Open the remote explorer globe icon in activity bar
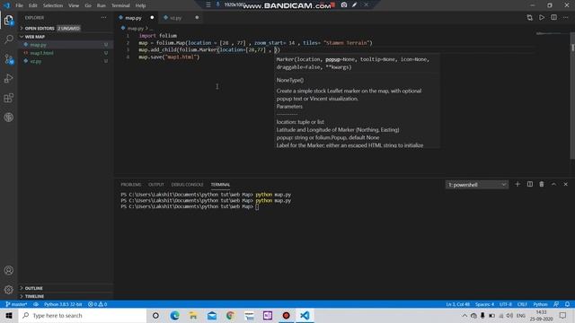The width and height of the screenshot is (575, 323). tap(9, 118)
